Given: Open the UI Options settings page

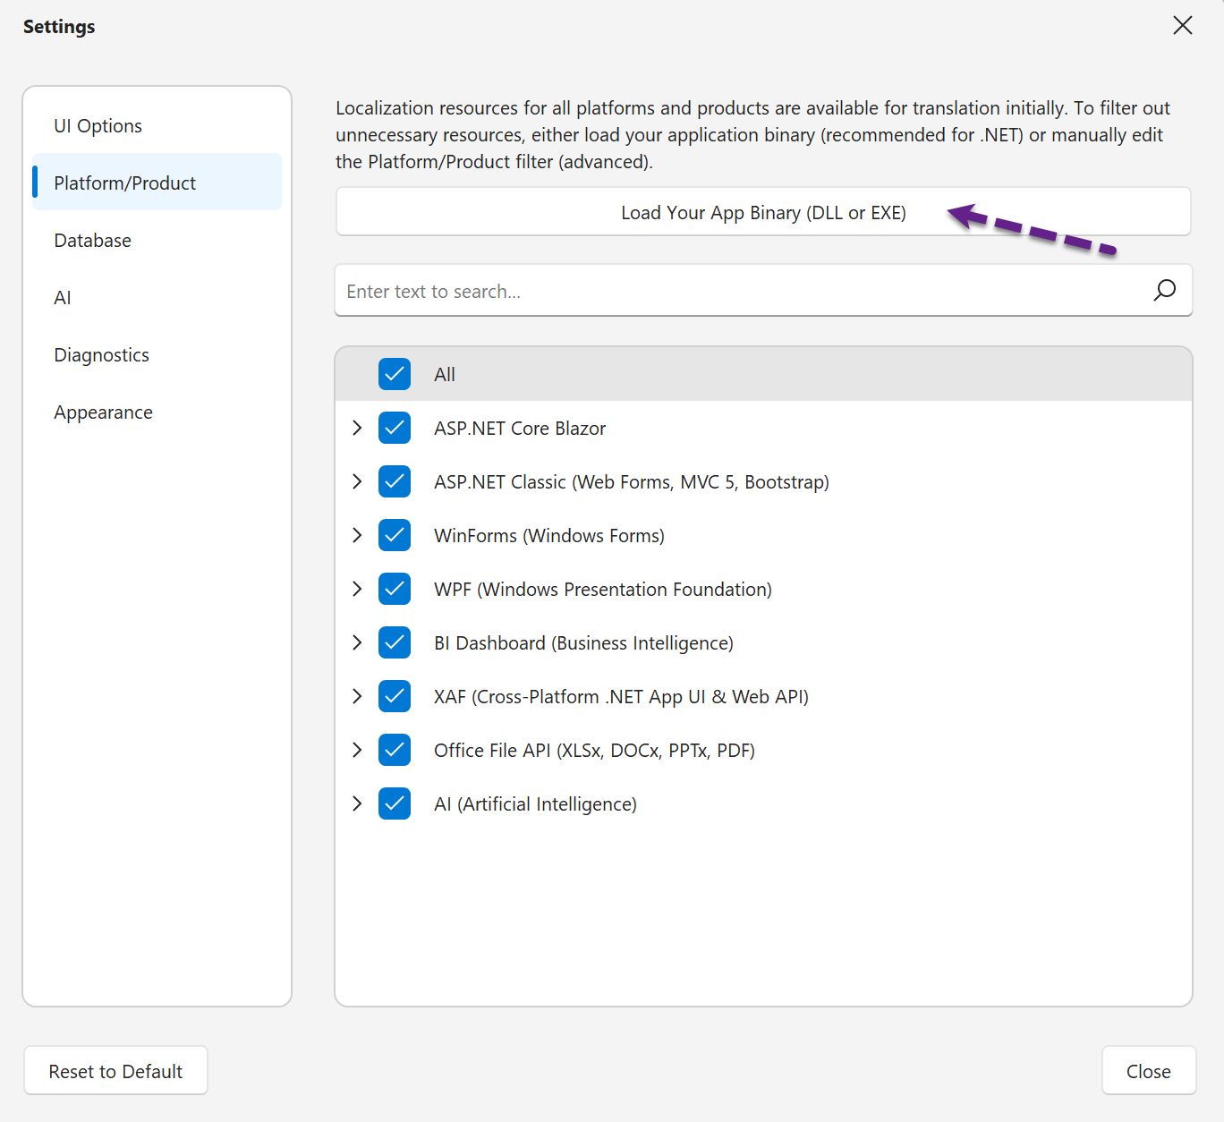Looking at the screenshot, I should point(157,125).
